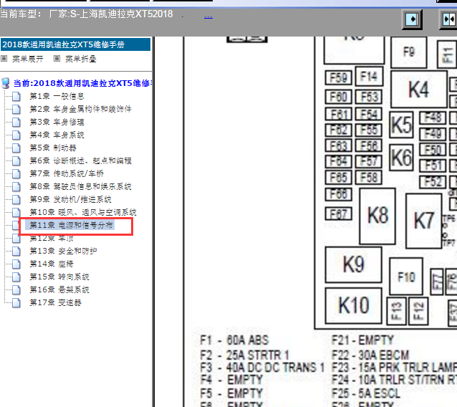Click the page icon for 第15章 转向系统

[16, 277]
